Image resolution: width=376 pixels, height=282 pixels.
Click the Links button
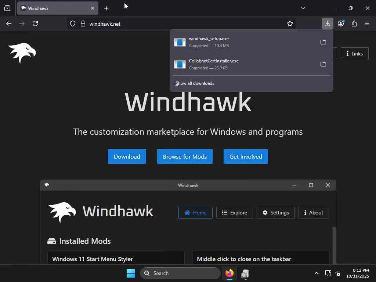355,54
